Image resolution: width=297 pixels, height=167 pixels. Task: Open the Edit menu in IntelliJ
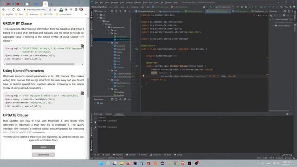tap(102, 2)
